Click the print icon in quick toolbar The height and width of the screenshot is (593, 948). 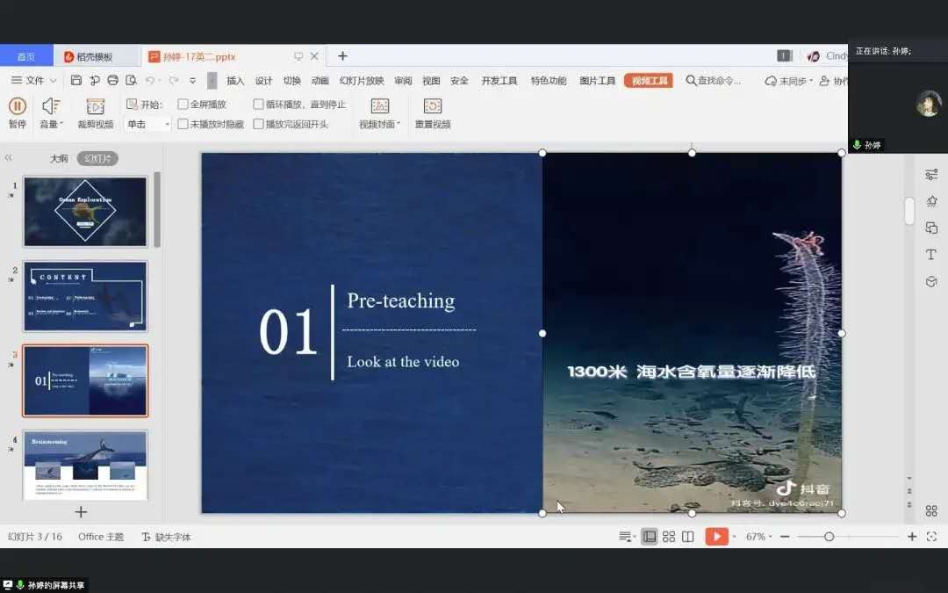click(x=112, y=81)
